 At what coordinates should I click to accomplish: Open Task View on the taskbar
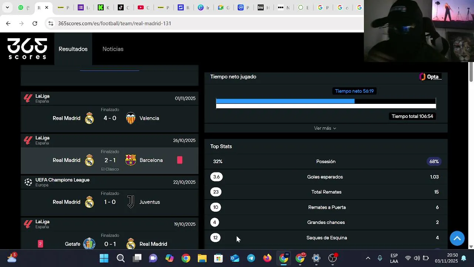tap(137, 258)
